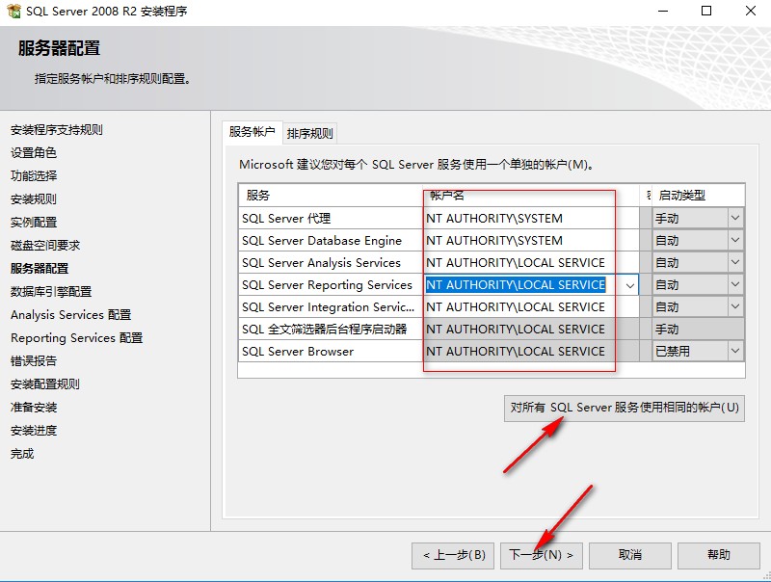Click account name for SQL Server Browser
The width and height of the screenshot is (771, 582).
tap(531, 351)
